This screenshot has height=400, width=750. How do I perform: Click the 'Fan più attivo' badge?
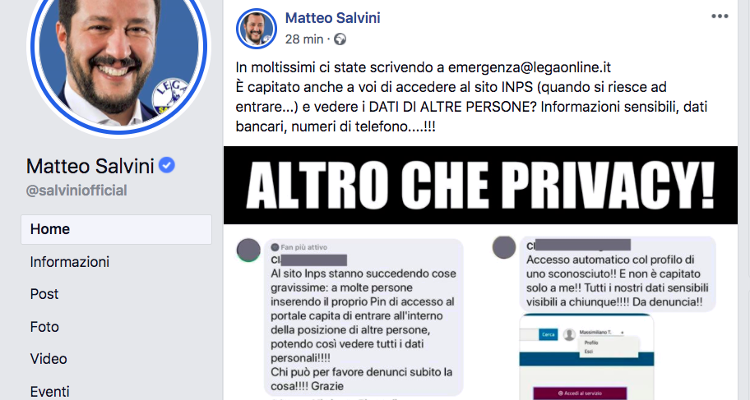point(299,247)
